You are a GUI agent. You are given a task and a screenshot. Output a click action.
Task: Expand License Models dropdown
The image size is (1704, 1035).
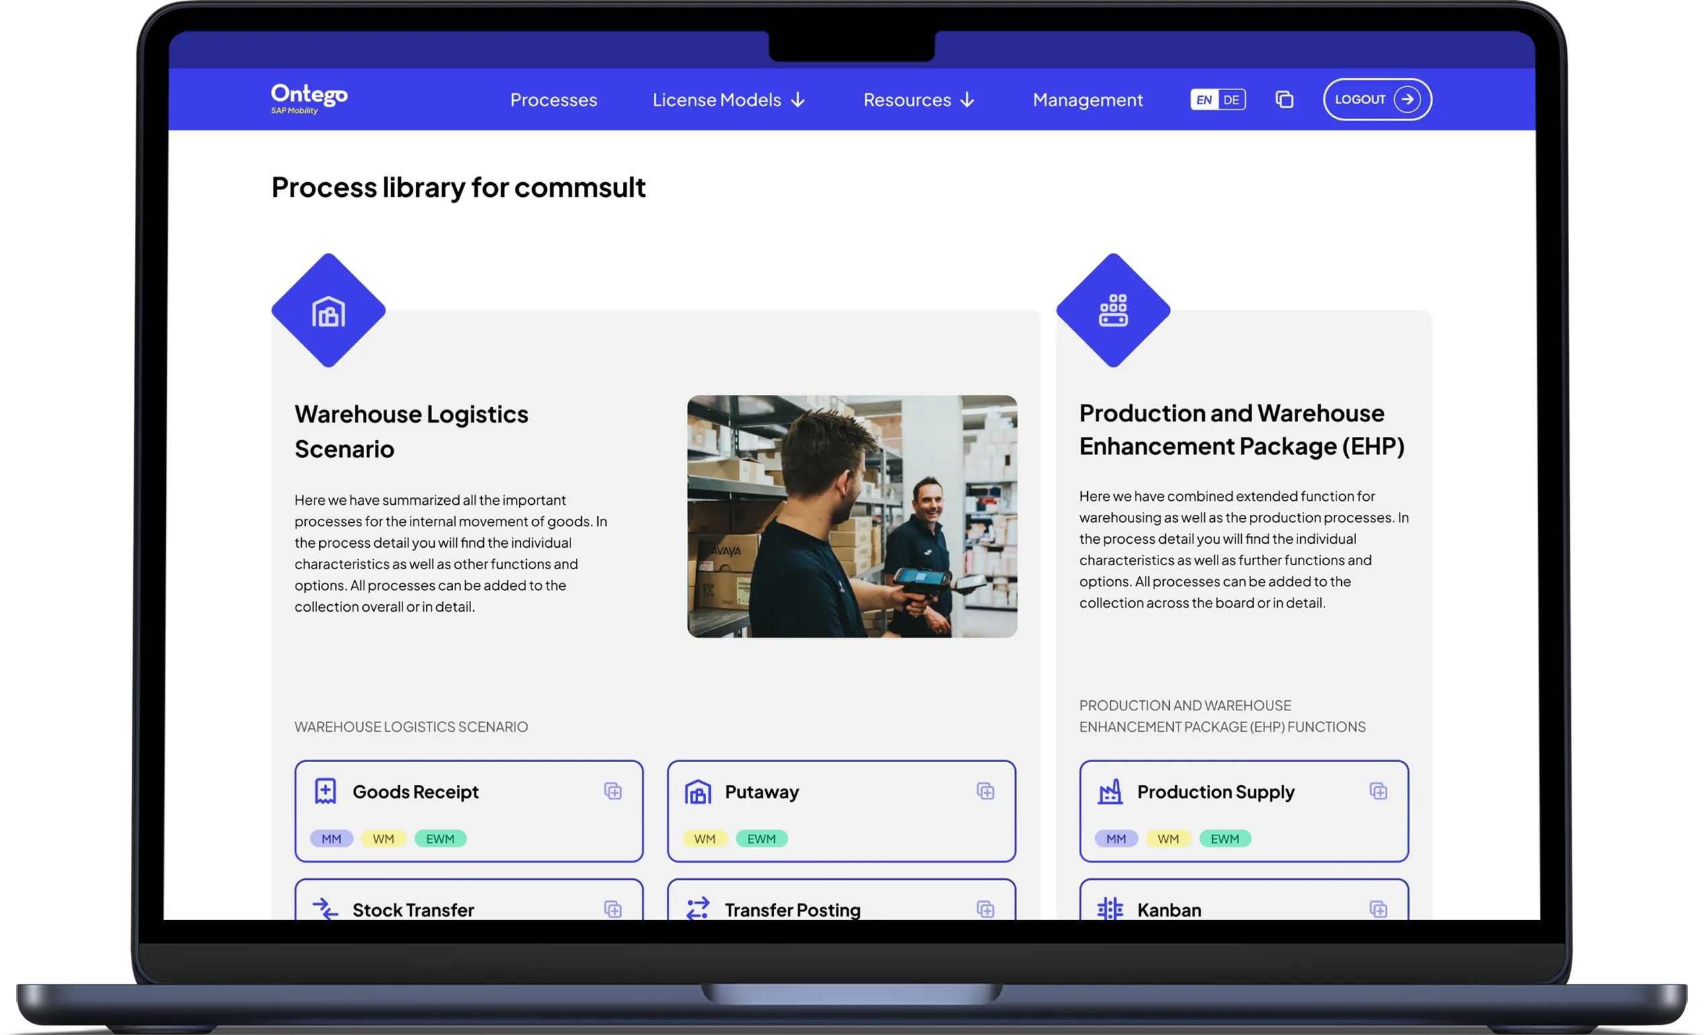coord(729,99)
